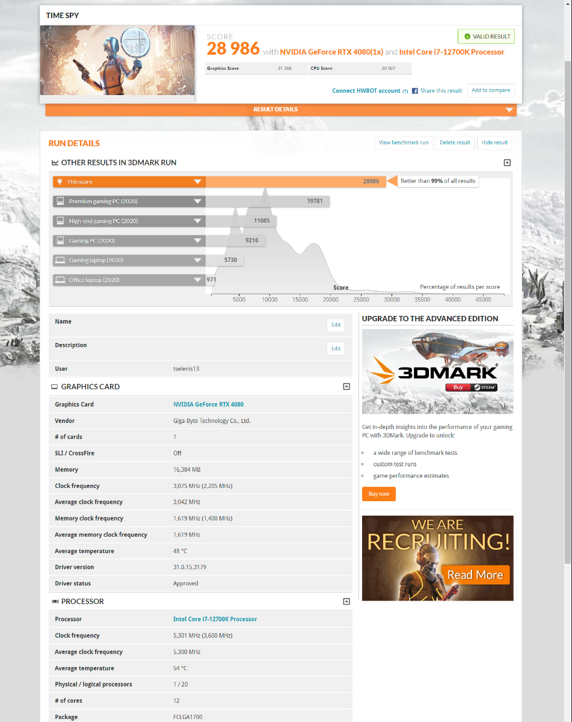Viewport: 572px width, 722px height.
Task: Click the 19781 Premium gaming PC score
Action: (x=315, y=202)
